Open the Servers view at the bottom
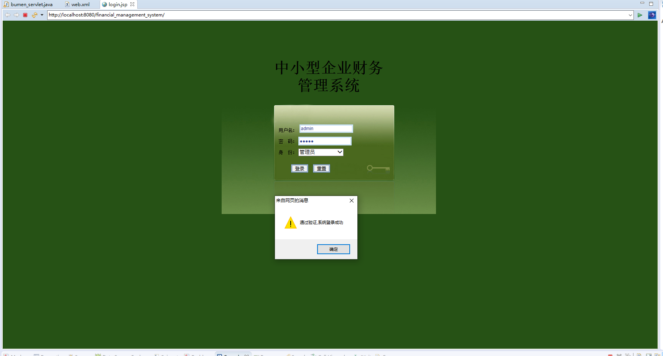663x356 pixels. pos(79,355)
